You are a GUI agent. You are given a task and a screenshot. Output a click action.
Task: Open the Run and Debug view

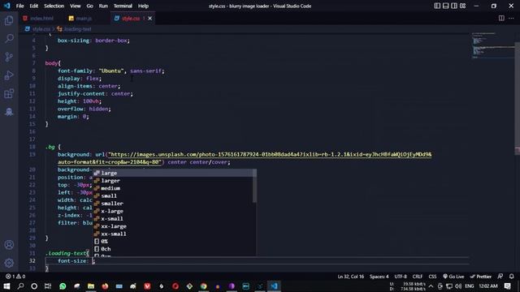[9, 75]
